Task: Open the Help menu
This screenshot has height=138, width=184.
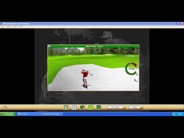Action: pyautogui.click(x=20, y=27)
